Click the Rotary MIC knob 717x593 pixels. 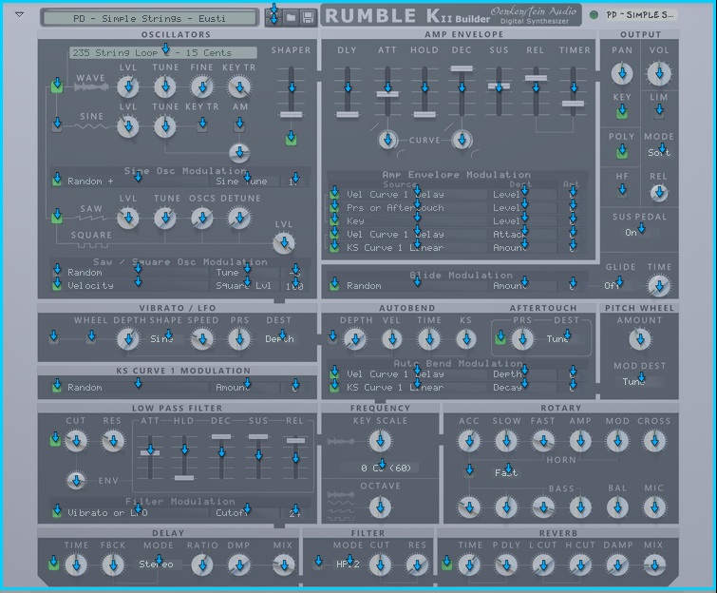pyautogui.click(x=654, y=507)
